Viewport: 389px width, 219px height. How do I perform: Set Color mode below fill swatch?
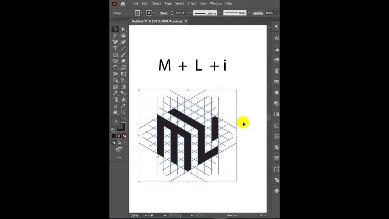point(114,136)
